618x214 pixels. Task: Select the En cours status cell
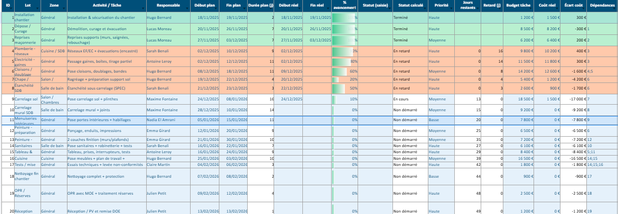[409, 99]
